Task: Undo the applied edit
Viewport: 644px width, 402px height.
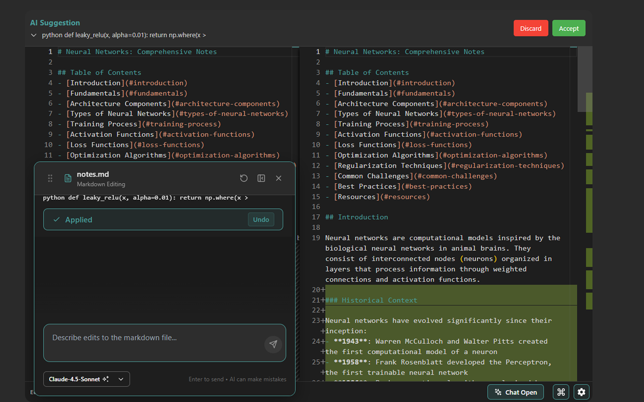Action: click(261, 219)
